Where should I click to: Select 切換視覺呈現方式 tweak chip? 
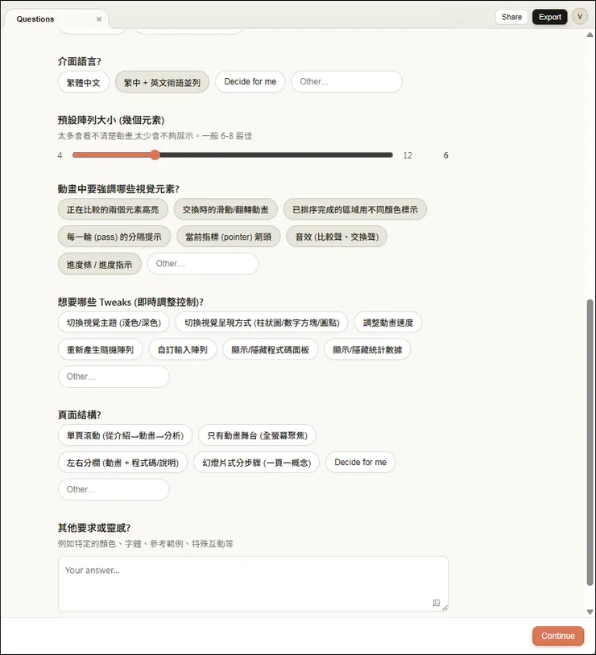[x=262, y=323]
